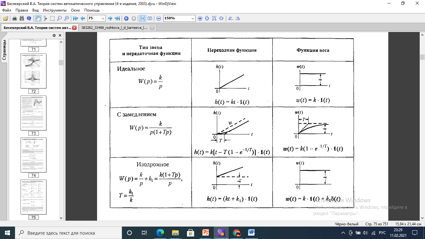Click the page label 71 in thumbnails
The image size is (425, 239).
pyautogui.click(x=33, y=49)
